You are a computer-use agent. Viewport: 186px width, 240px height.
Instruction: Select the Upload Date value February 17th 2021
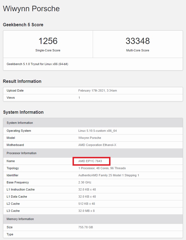97,90
